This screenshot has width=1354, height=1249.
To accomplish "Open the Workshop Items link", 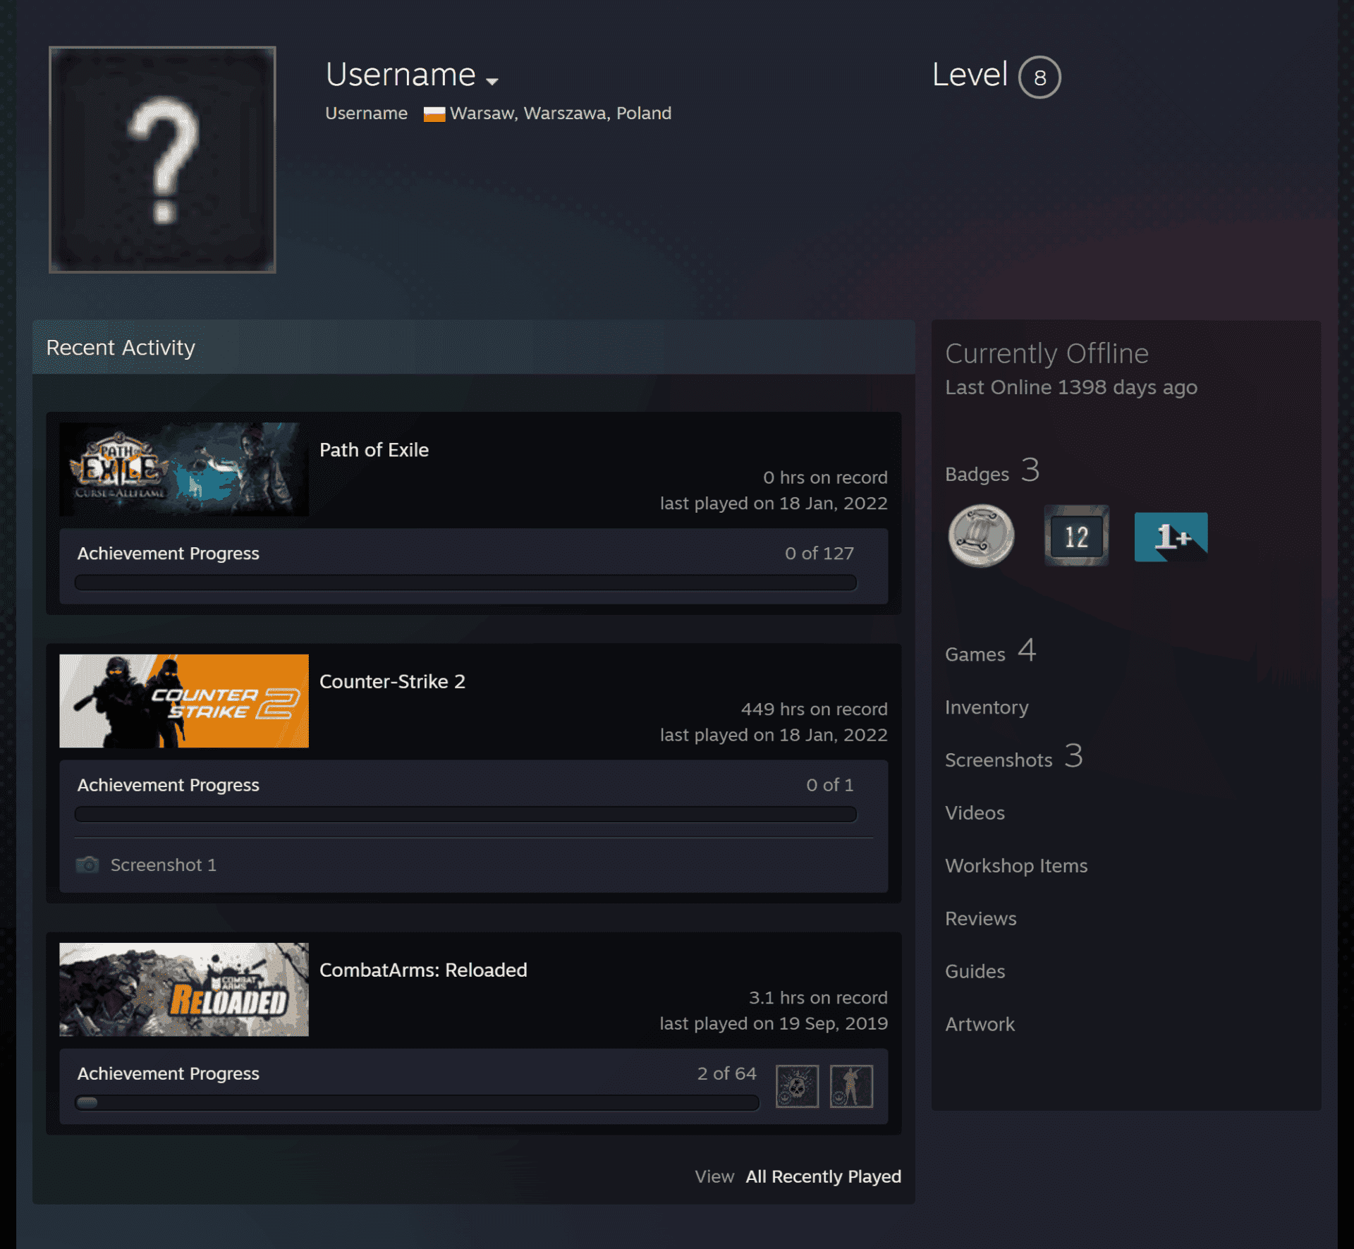I will (x=1016, y=866).
